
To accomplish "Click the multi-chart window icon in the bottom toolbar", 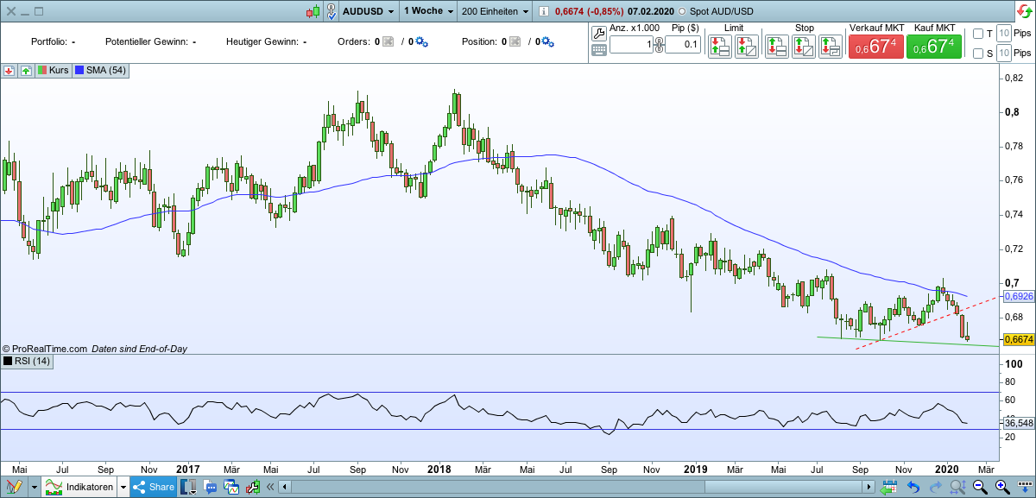I will click(231, 487).
